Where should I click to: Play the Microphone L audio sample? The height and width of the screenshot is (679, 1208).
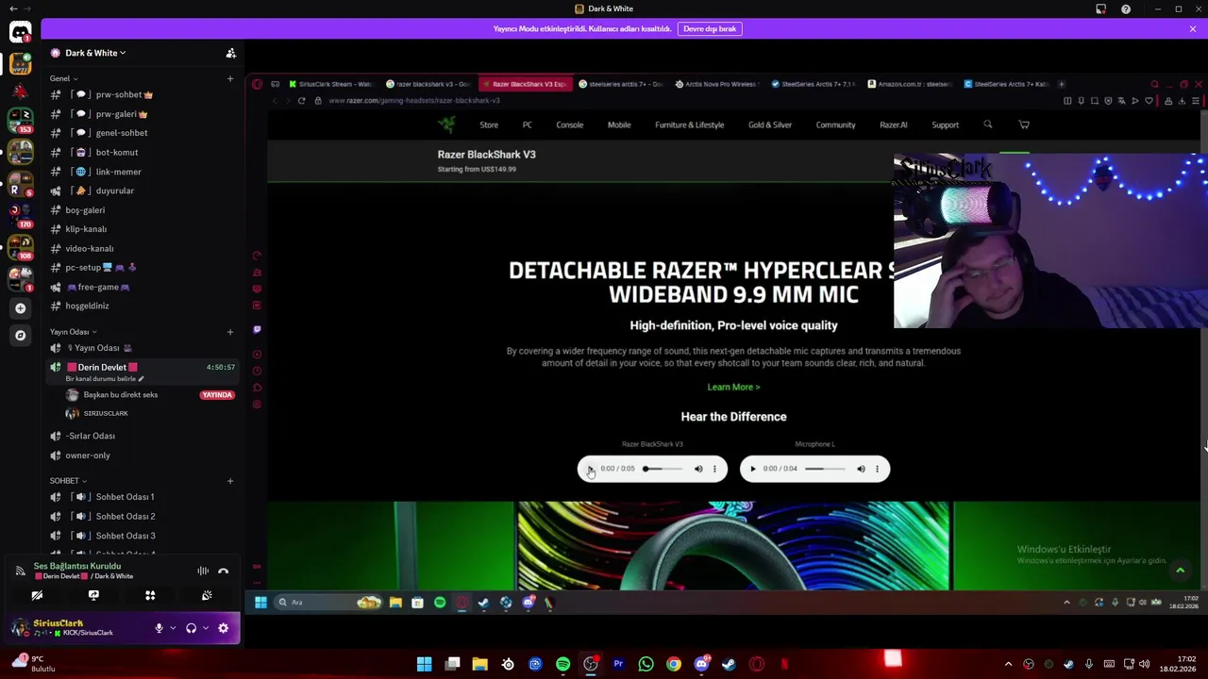[x=753, y=469]
